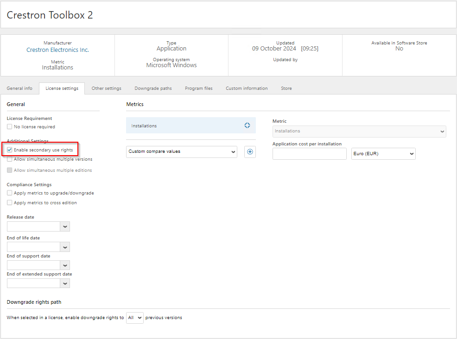This screenshot has height=339, width=457.
Task: Switch to the Other settings tab
Action: [107, 88]
